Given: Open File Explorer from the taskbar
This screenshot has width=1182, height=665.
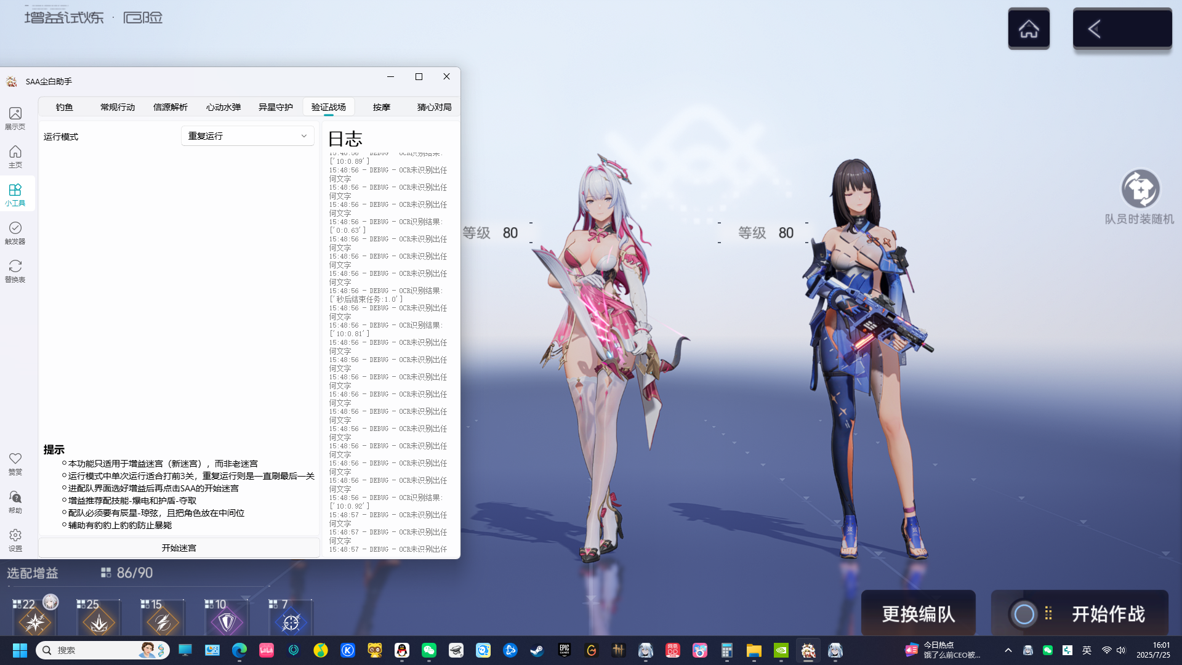Looking at the screenshot, I should (754, 650).
